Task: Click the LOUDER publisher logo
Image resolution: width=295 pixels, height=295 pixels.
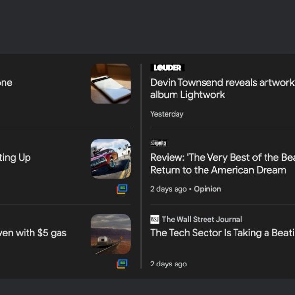Action: 167,68
